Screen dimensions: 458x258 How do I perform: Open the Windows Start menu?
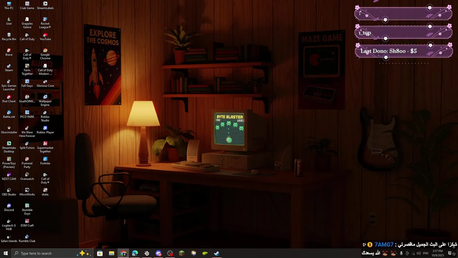[6, 253]
